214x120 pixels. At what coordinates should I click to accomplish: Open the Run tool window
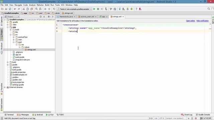(x=50, y=115)
